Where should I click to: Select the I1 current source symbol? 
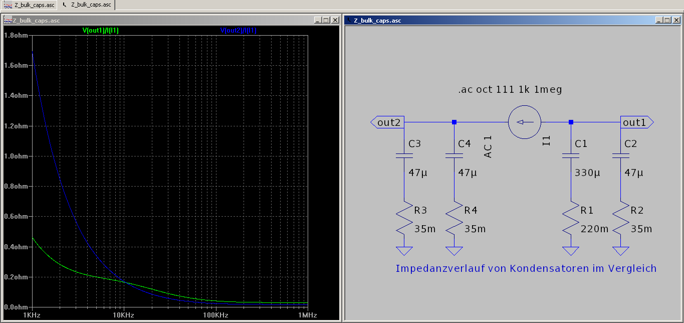[x=524, y=122]
